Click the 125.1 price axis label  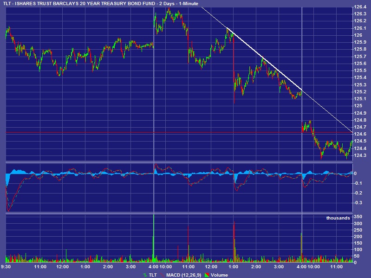click(x=360, y=99)
